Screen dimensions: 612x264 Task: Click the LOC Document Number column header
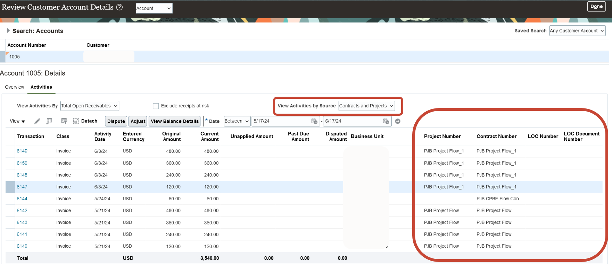point(581,137)
